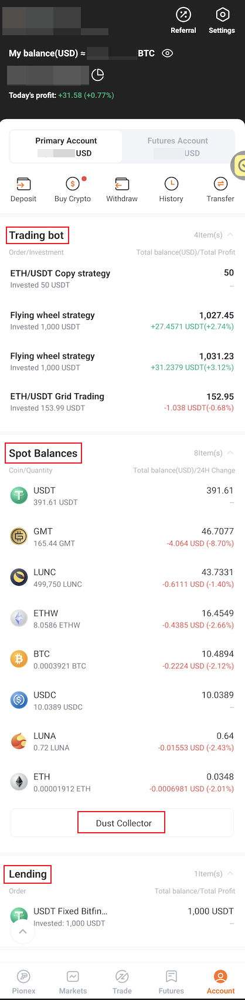Tap the Transfer icon
The image size is (245, 1000).
pyautogui.click(x=220, y=184)
